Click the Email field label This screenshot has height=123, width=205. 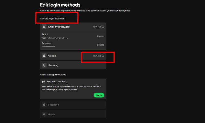tap(45, 35)
